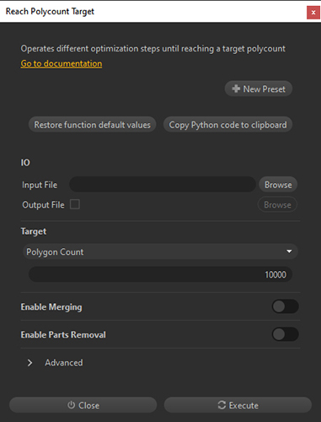Turn on Enable Parts Removal switch
The image size is (321, 422).
285,334
